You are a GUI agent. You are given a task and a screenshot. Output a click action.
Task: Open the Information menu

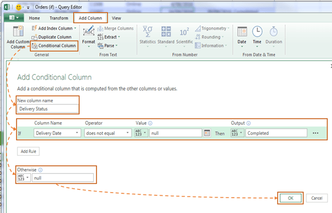211,46
